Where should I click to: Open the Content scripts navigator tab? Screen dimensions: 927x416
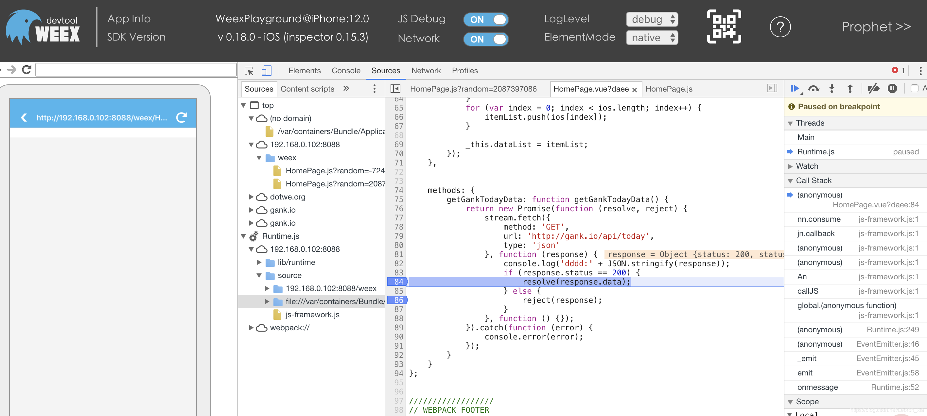tap(307, 89)
